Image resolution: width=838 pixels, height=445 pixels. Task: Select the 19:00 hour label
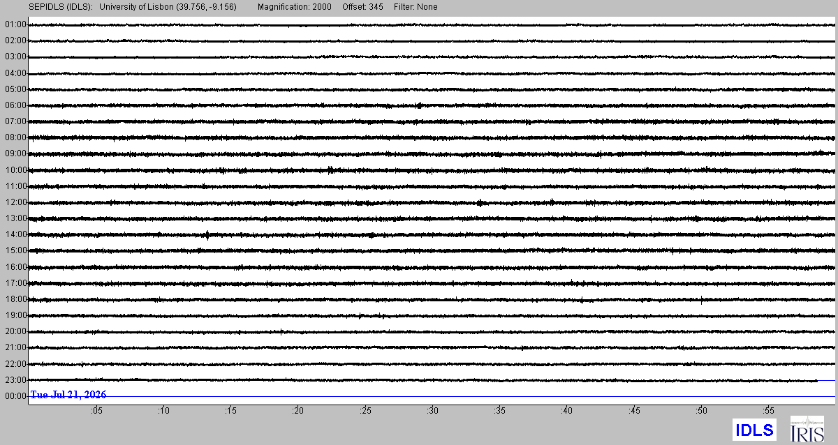click(x=15, y=315)
